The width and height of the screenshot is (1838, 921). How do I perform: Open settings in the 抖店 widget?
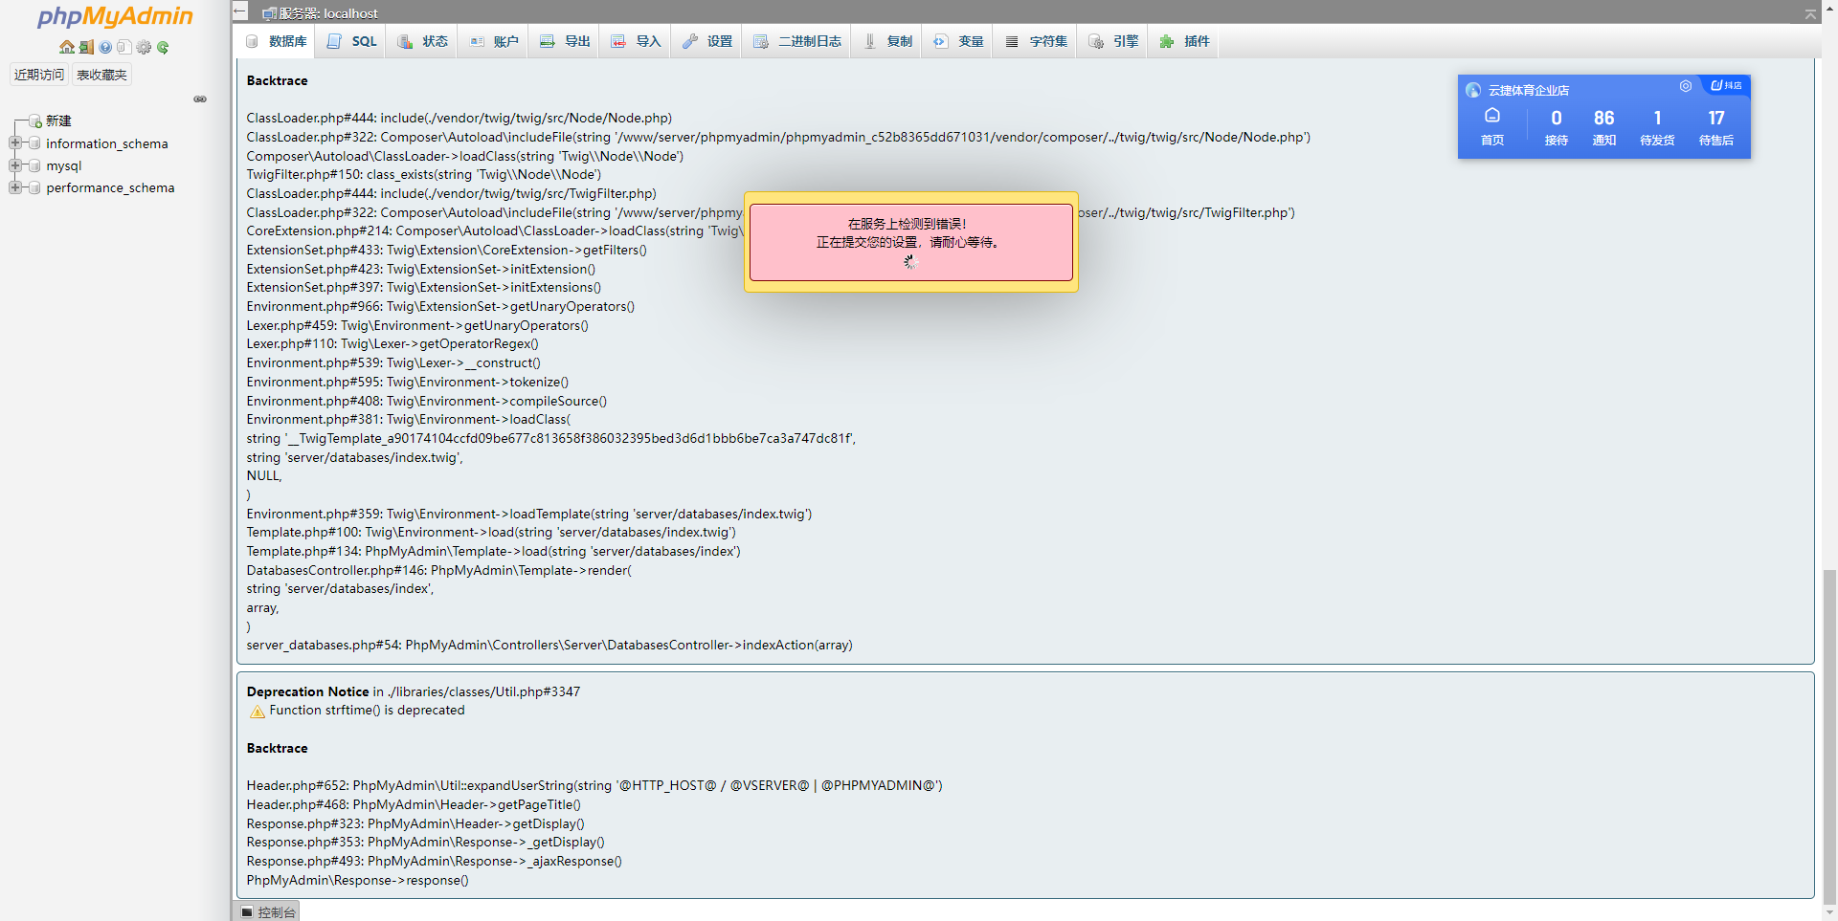coord(1686,86)
